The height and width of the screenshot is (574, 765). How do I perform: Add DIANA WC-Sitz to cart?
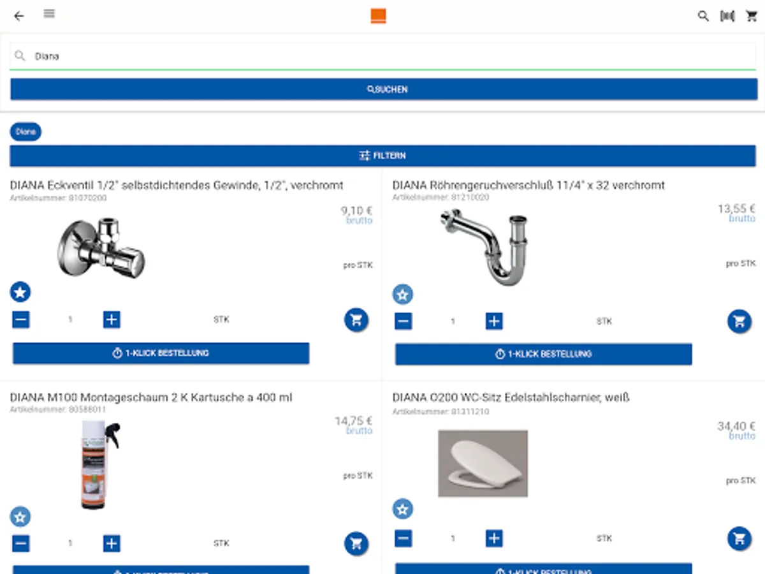[x=739, y=538]
